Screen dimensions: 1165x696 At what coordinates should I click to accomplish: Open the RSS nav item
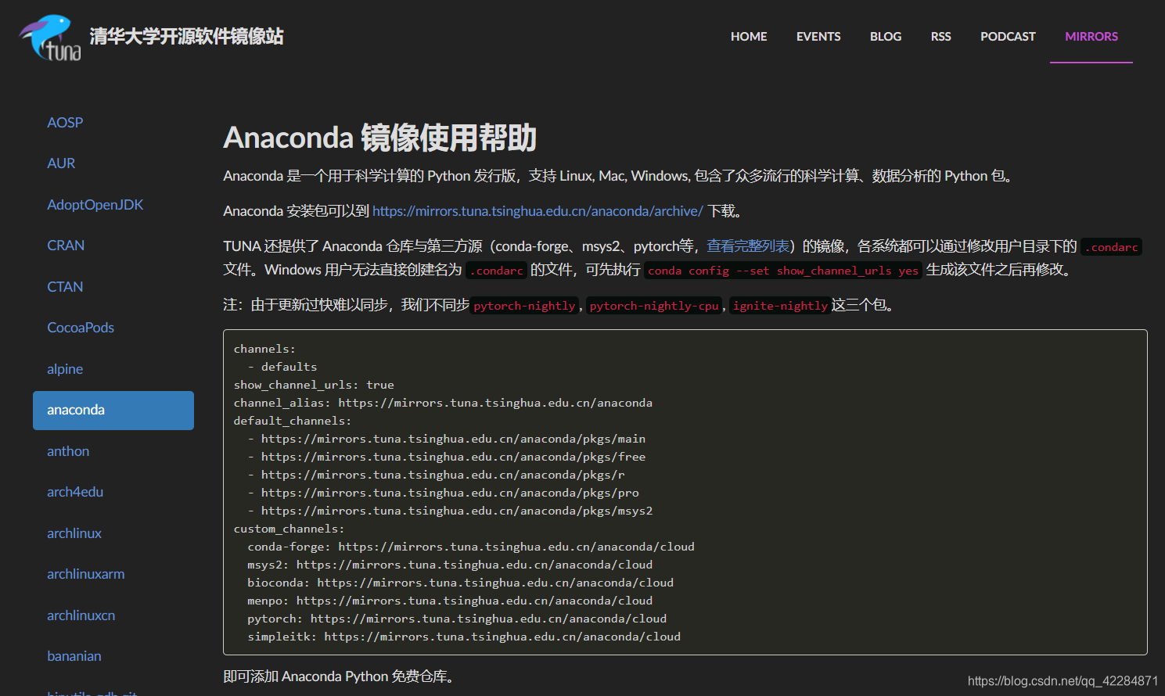tap(940, 36)
